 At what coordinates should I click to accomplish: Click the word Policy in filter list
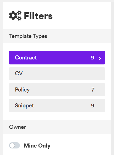pyautogui.click(x=22, y=90)
